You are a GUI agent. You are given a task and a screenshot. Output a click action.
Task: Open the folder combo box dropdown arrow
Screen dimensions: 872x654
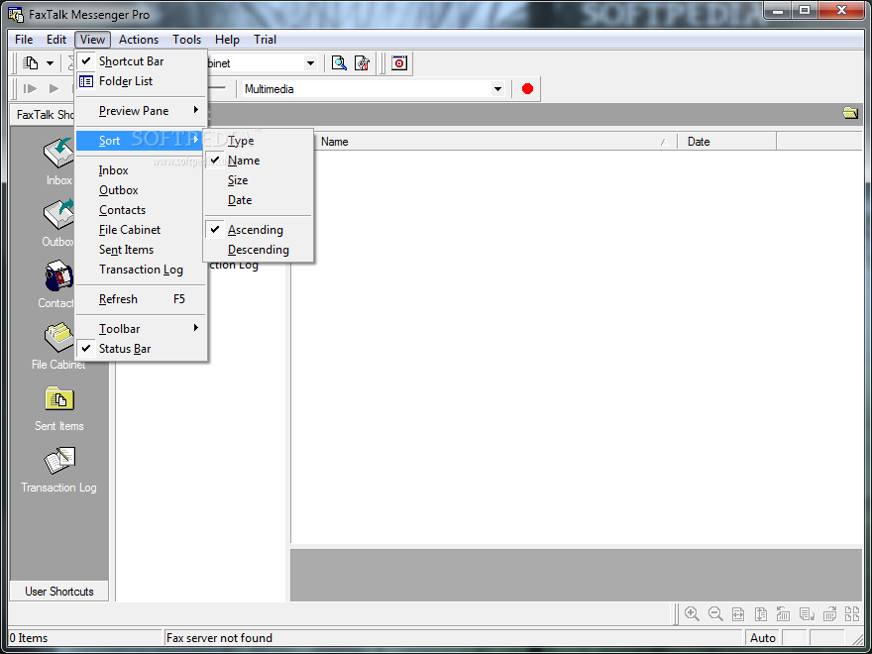[x=310, y=63]
